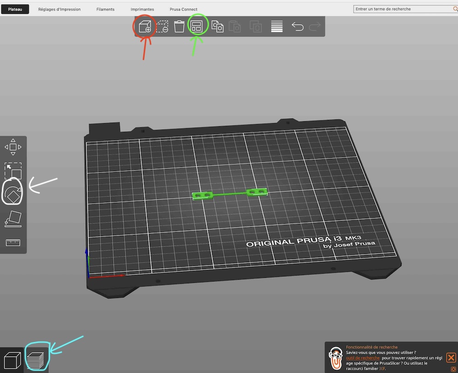Select the Measure ruler tool
The width and height of the screenshot is (458, 373).
(13, 243)
